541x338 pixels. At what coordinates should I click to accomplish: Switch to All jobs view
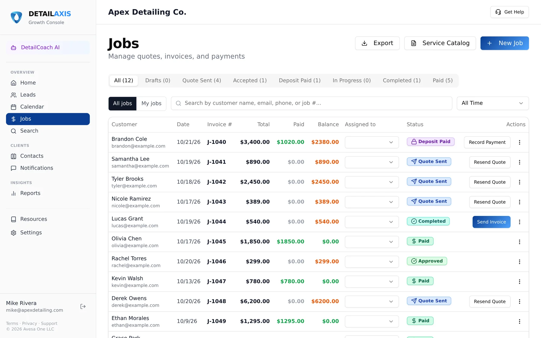[x=122, y=103]
